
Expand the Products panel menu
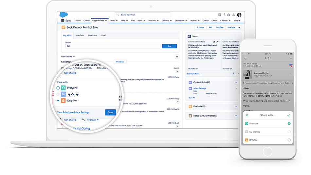click(x=236, y=106)
